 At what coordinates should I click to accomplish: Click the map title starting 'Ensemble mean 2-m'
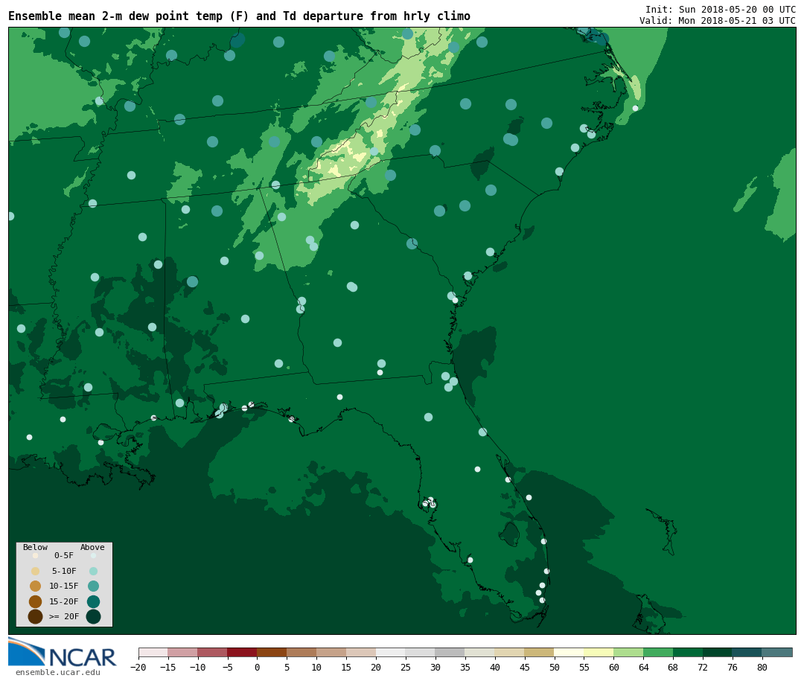[240, 16]
